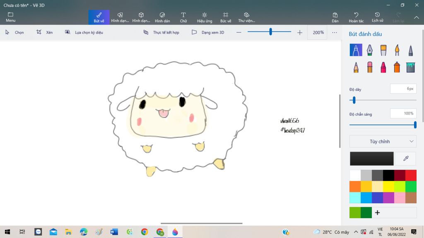This screenshot has height=238, width=424.
Task: Undo with Hoàn tác
Action: 356,17
